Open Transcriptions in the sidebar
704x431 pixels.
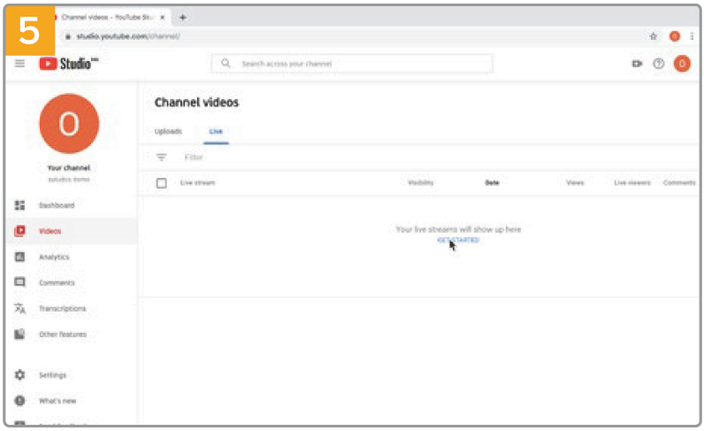[62, 308]
